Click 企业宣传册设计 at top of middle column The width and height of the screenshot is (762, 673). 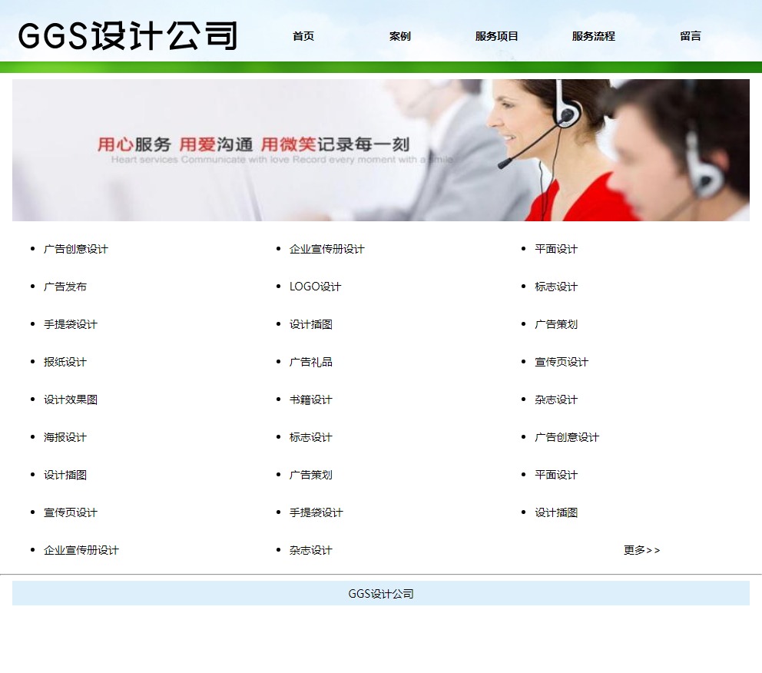coord(327,249)
